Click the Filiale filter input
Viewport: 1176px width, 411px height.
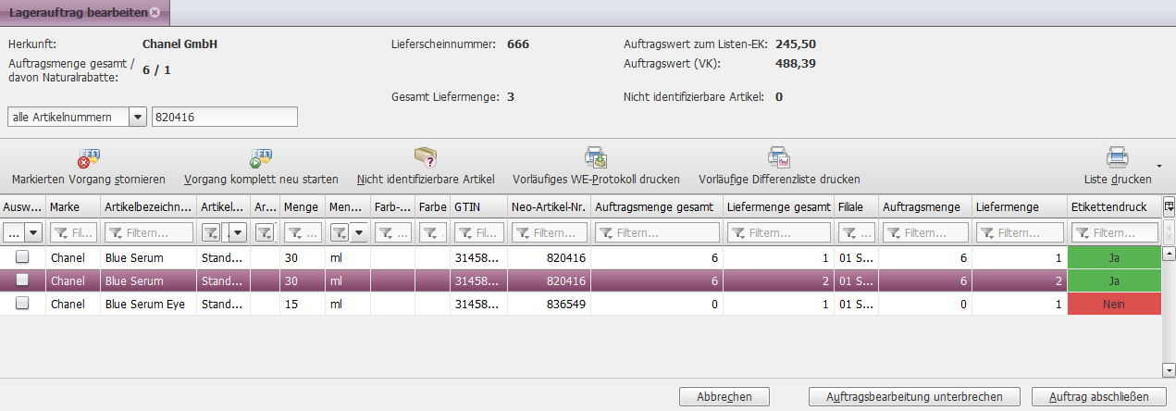856,232
